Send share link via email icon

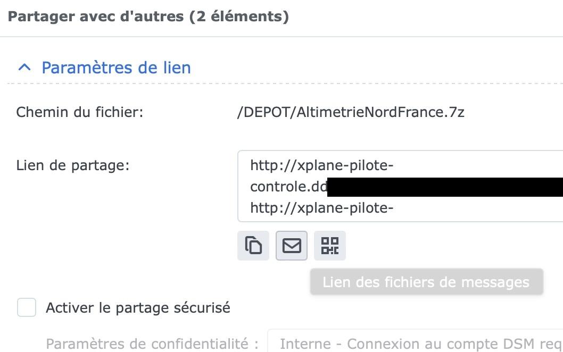(292, 246)
